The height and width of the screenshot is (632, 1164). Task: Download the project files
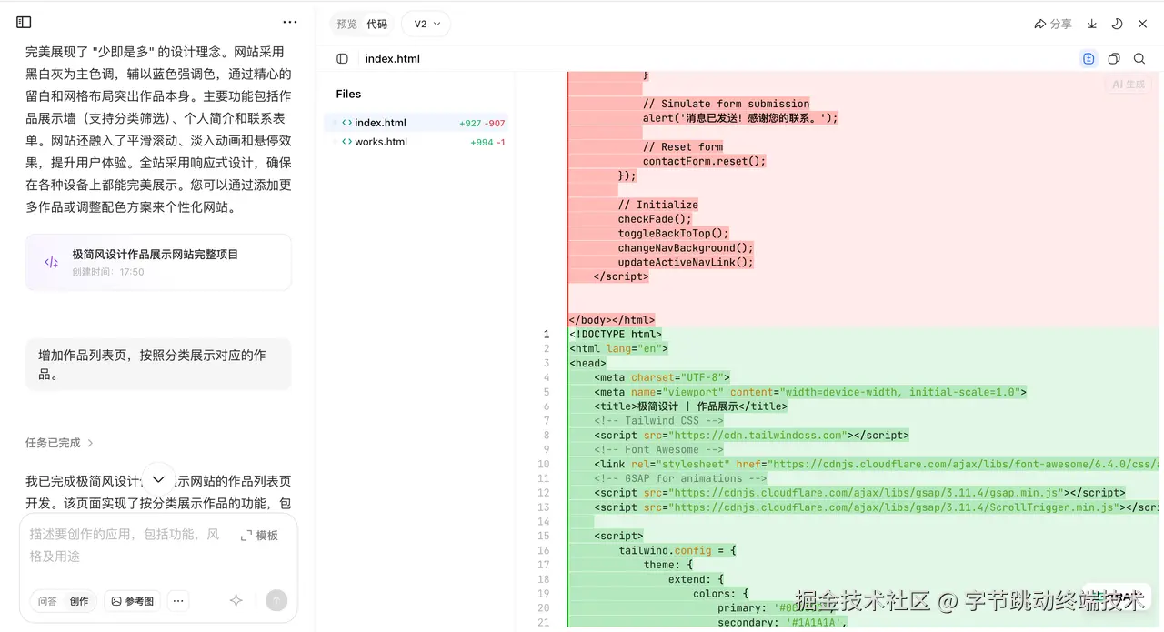1092,24
